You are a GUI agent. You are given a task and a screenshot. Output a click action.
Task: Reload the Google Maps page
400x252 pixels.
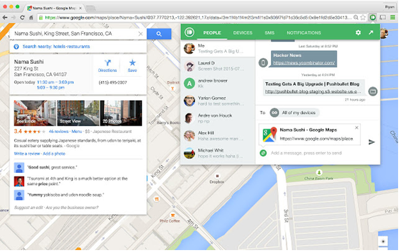click(22, 18)
